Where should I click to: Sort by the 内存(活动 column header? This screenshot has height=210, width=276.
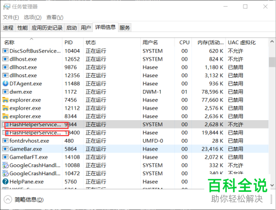[x=209, y=42]
